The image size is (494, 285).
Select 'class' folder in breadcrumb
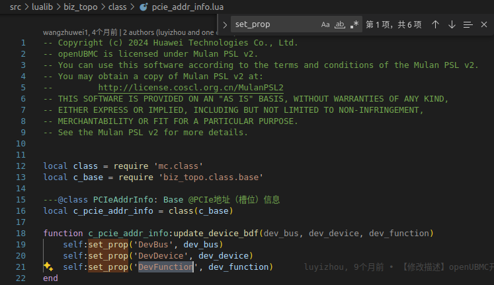(119, 7)
